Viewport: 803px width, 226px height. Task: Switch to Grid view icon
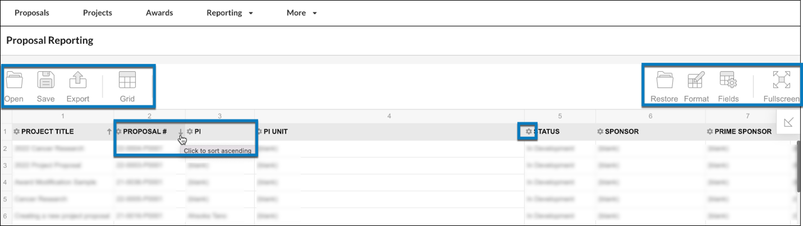click(x=127, y=81)
